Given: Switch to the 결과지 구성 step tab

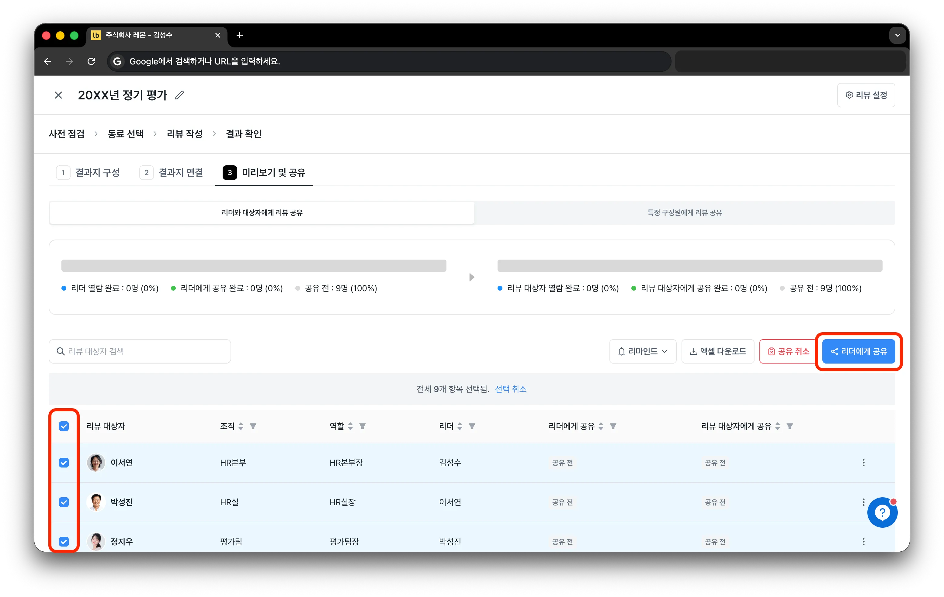Looking at the screenshot, I should [88, 173].
